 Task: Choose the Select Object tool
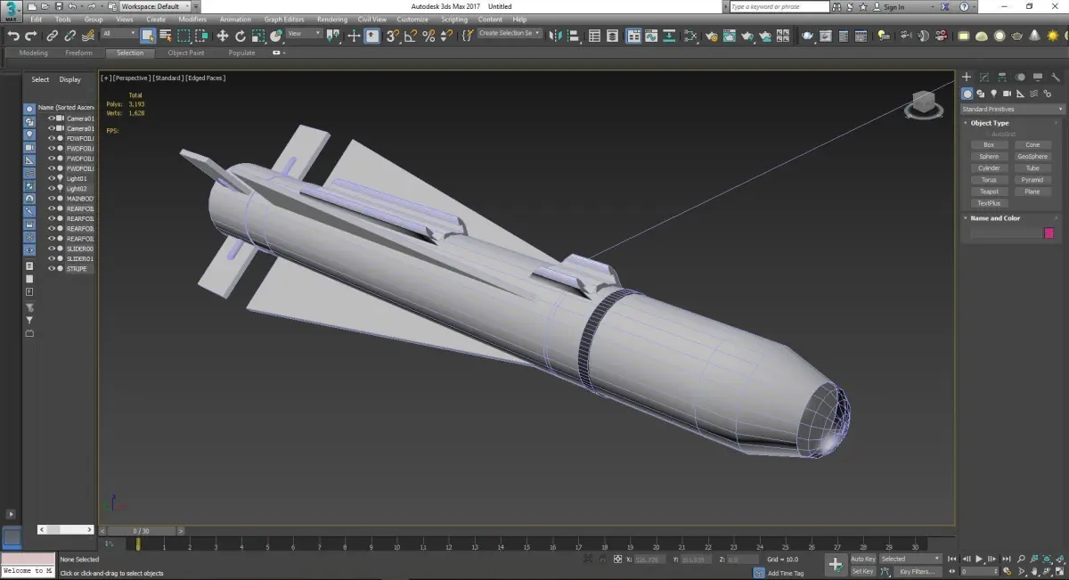point(148,36)
